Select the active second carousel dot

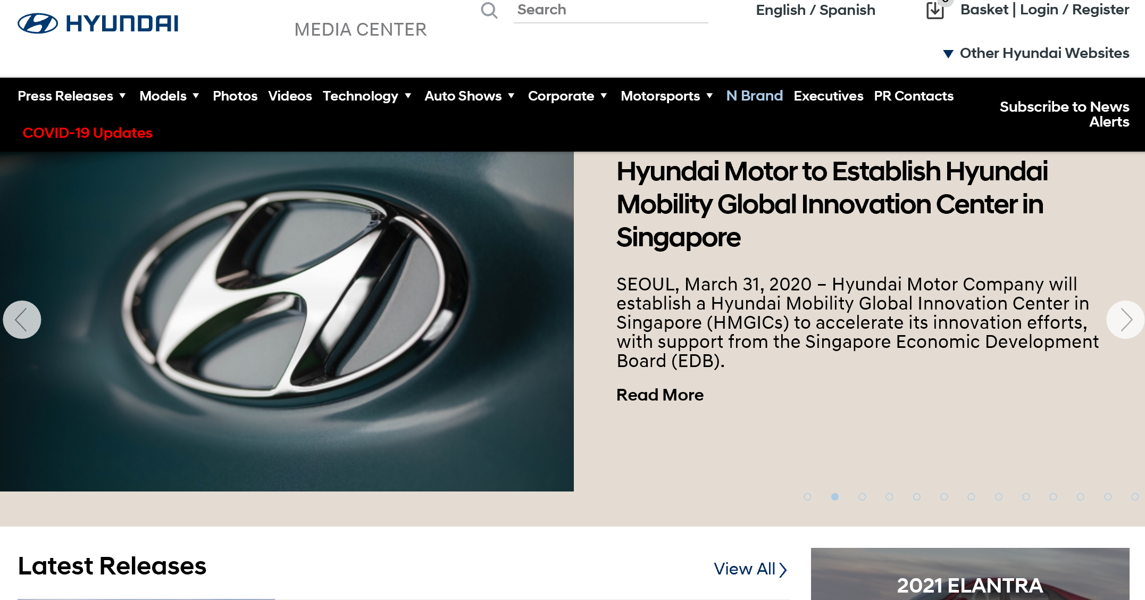point(835,497)
